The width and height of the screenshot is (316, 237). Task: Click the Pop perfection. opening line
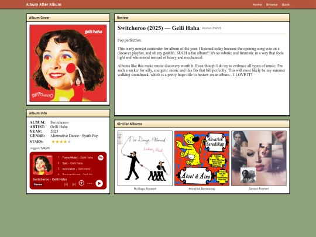click(129, 40)
